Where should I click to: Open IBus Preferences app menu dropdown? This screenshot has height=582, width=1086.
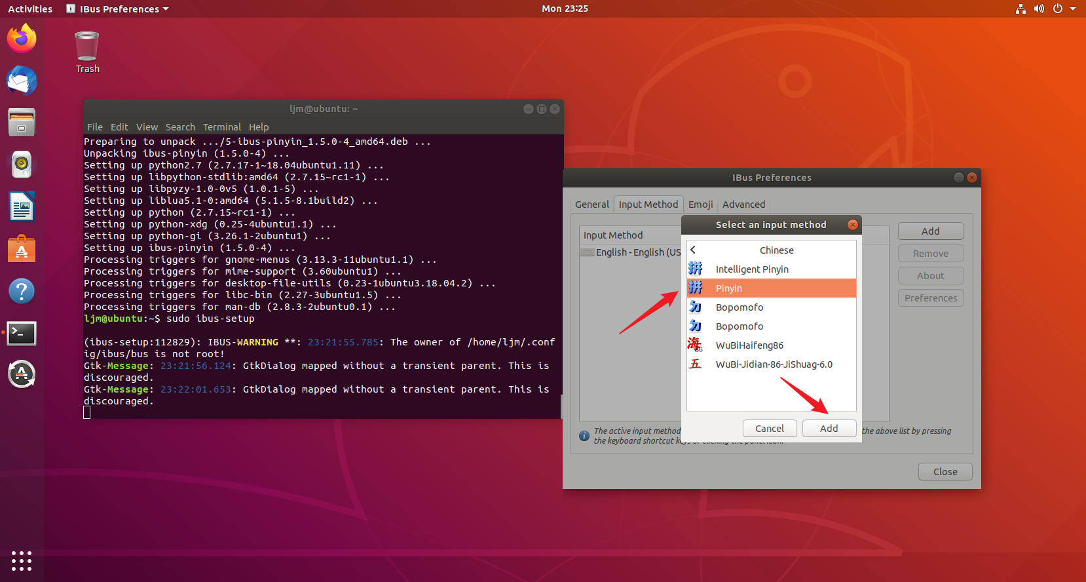118,9
